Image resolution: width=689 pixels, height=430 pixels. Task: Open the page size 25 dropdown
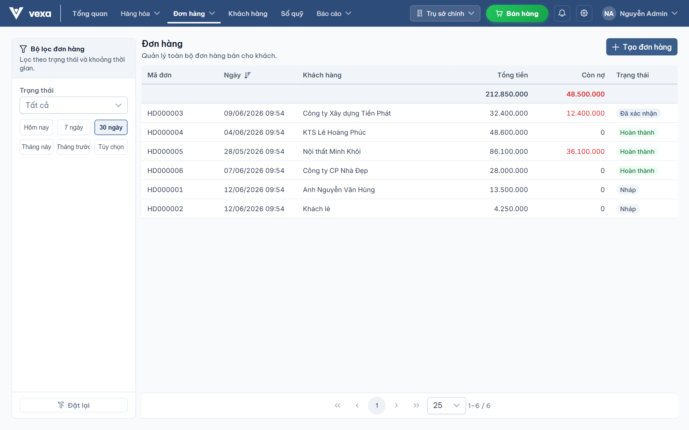pos(446,405)
